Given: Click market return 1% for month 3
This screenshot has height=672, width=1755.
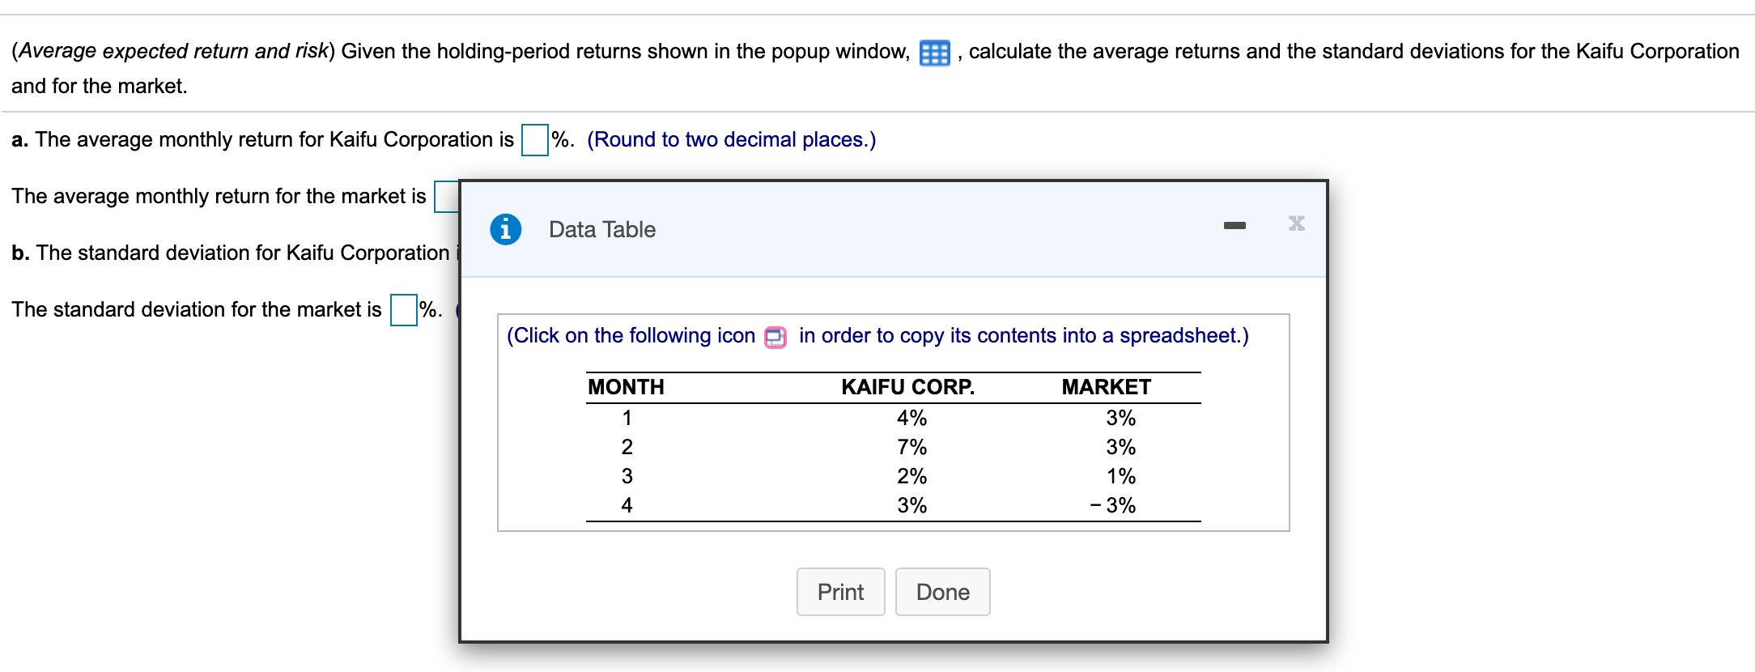Looking at the screenshot, I should pyautogui.click(x=1121, y=476).
